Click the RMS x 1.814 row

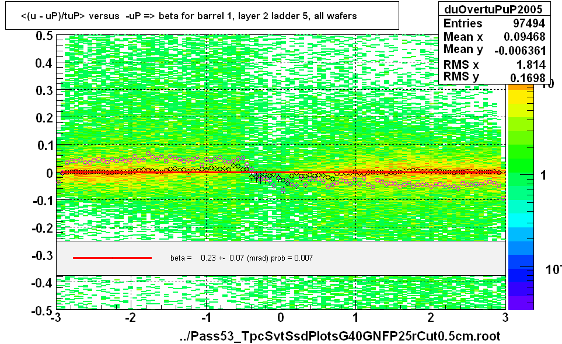pyautogui.click(x=494, y=65)
